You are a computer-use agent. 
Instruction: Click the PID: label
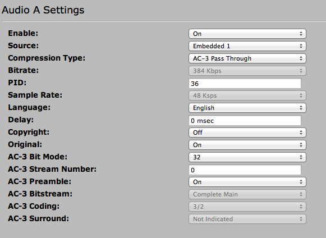tap(17, 83)
